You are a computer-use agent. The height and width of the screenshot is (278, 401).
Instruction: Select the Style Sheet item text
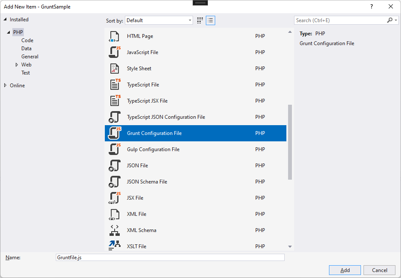(139, 69)
